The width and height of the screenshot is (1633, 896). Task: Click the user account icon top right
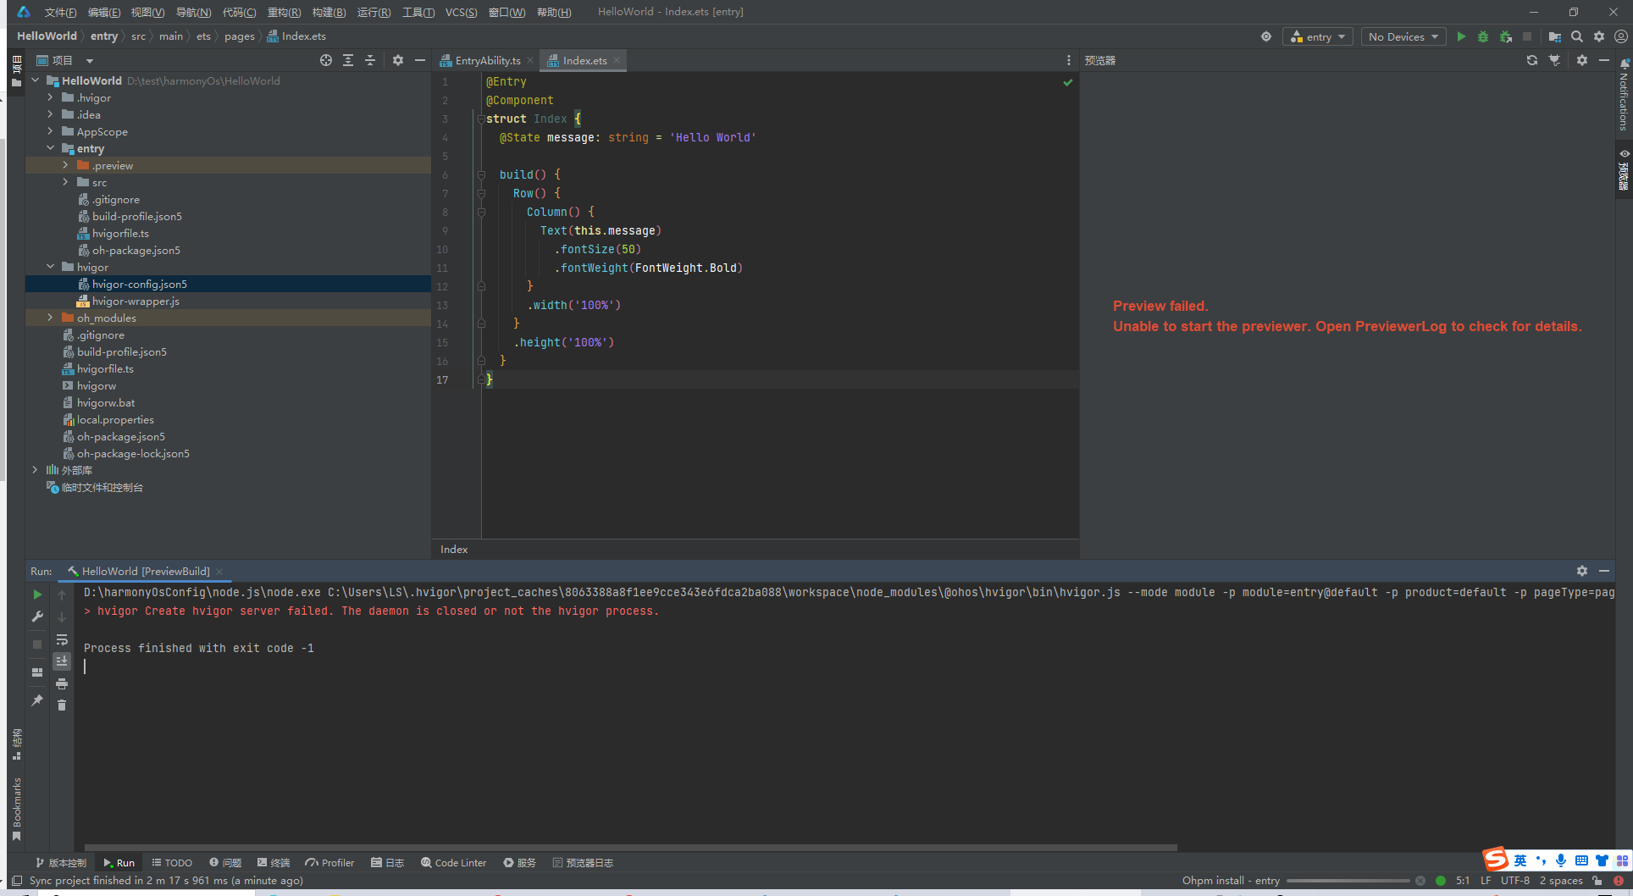[1621, 36]
